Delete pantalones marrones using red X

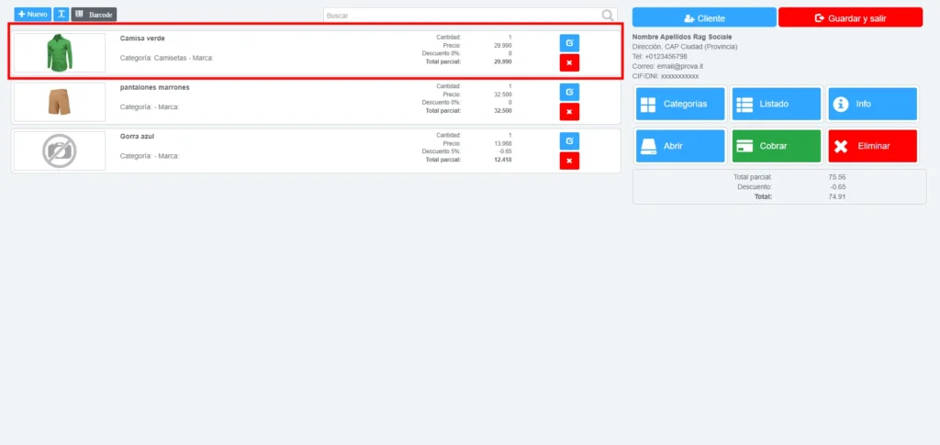569,111
